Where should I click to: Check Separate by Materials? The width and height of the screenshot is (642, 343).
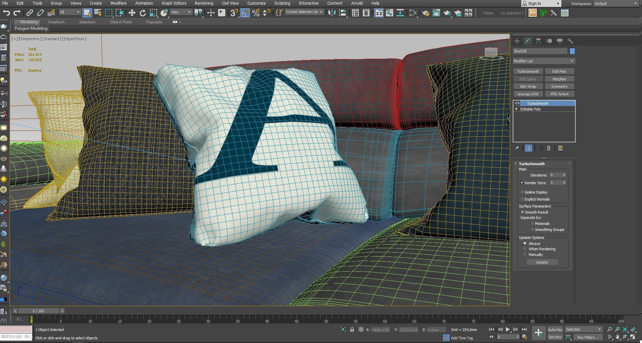pyautogui.click(x=533, y=224)
